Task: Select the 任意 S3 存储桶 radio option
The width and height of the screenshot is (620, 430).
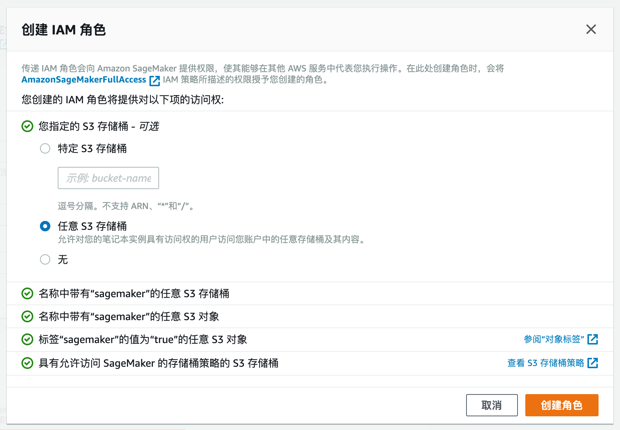Action: (45, 226)
